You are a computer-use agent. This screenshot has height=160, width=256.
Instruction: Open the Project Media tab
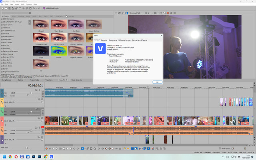[x=34, y=80]
